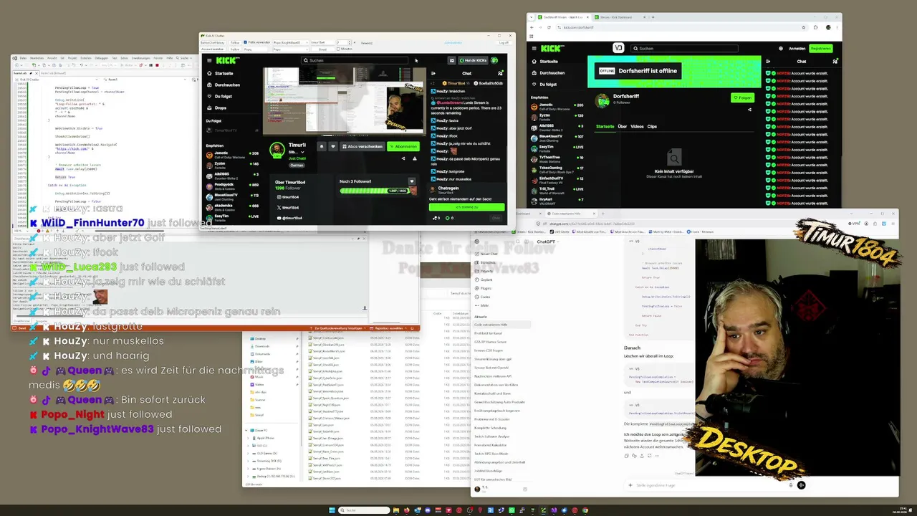
Task: Open the Popo_KnightWave83 account dropdown
Action: coord(292,43)
